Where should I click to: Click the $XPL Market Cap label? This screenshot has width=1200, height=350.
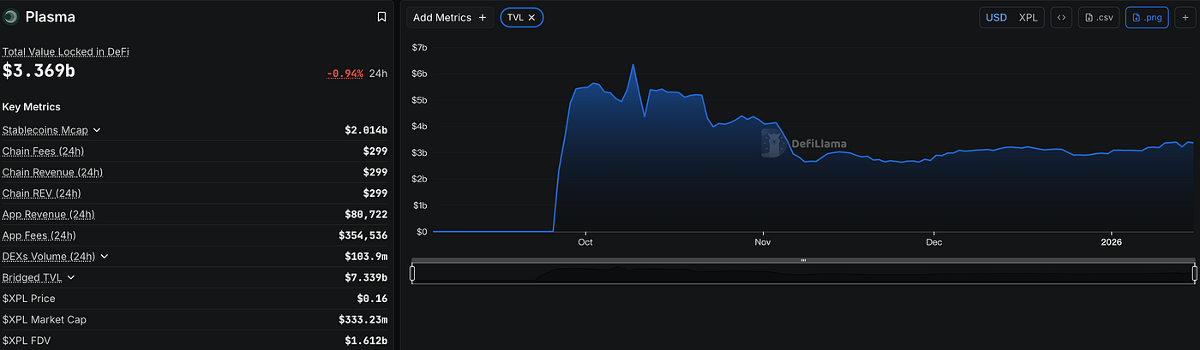pos(44,319)
